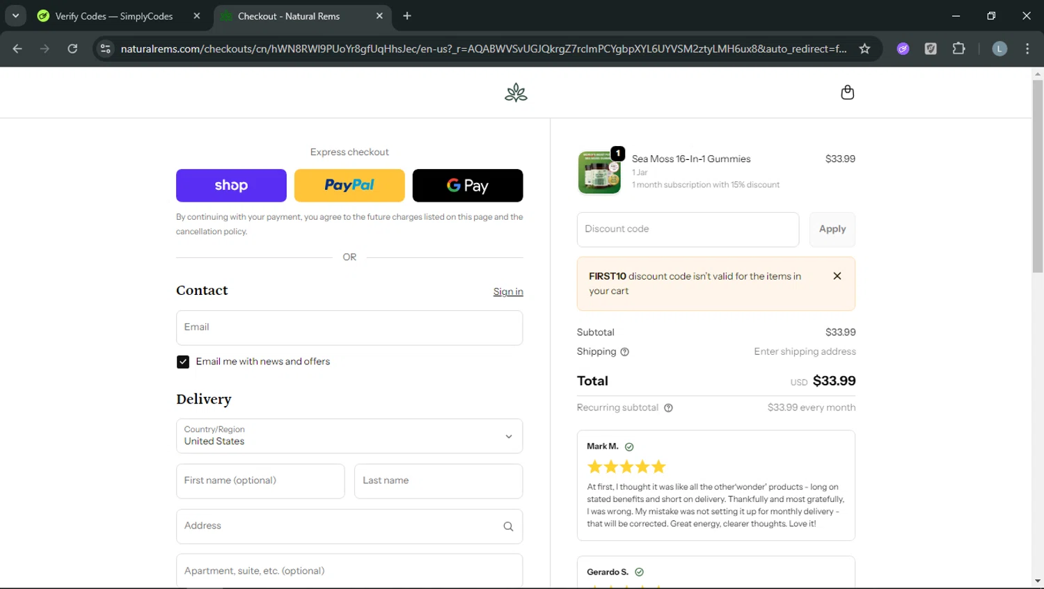This screenshot has width=1044, height=589.
Task: Click Mark M.'s five-star rating
Action: pyautogui.click(x=626, y=467)
